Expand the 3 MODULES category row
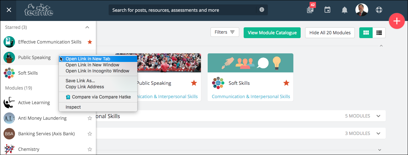408x155 pixels. (378, 133)
